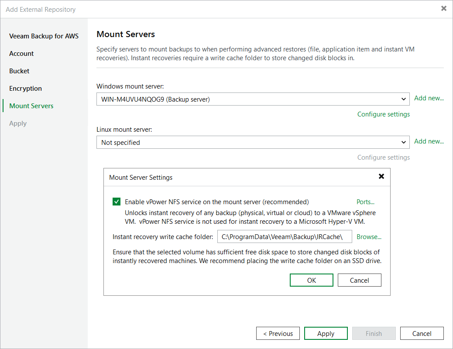Select the Mount Servers step

(x=31, y=106)
